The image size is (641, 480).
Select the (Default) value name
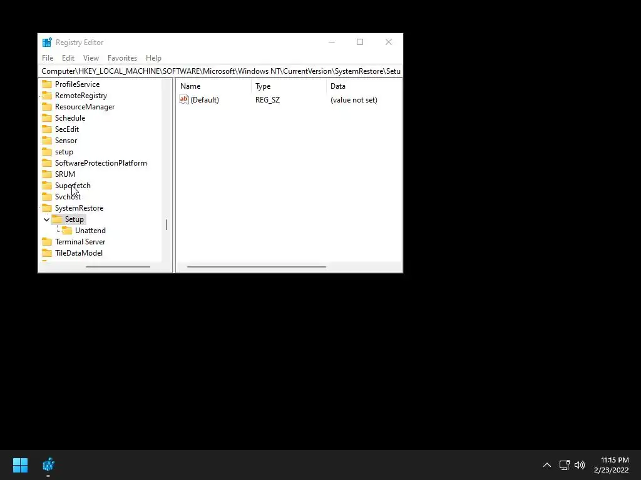tap(205, 100)
